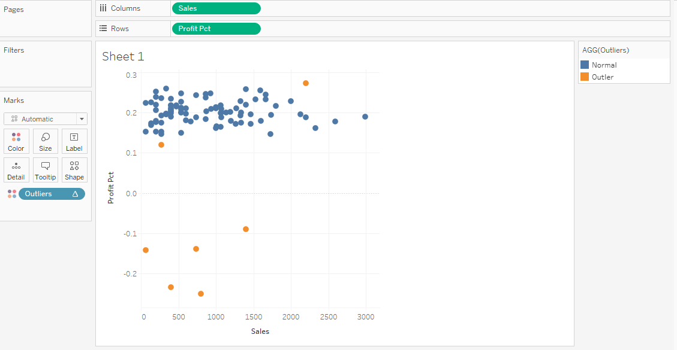
Task: Open the Label options on the Marks card
Action: (x=74, y=141)
